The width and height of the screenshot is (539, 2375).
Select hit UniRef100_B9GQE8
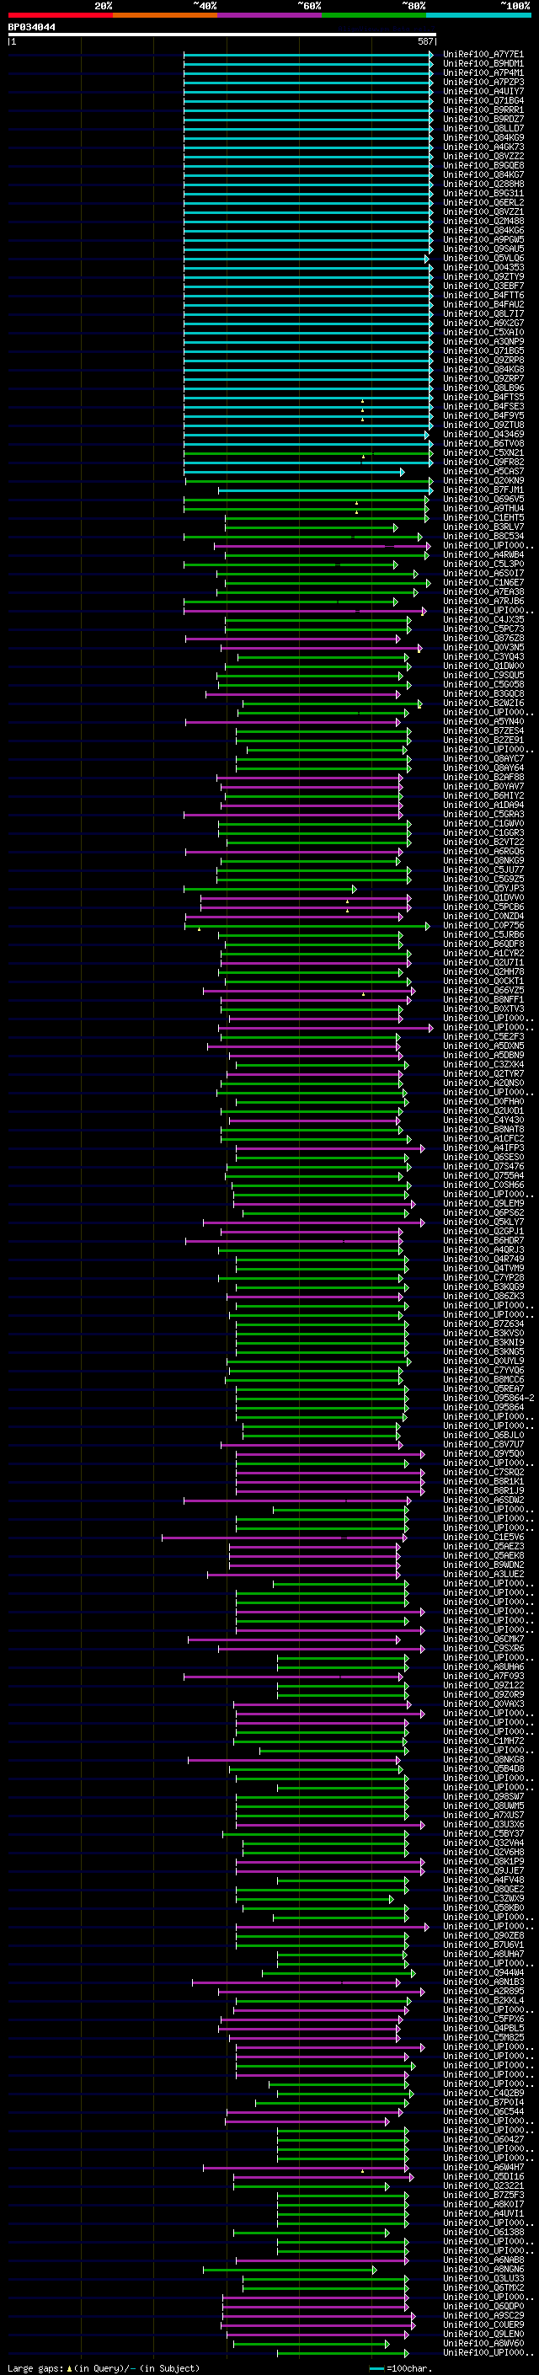(483, 165)
